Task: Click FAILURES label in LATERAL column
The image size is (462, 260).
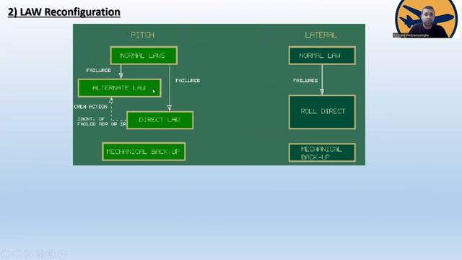Action: point(305,80)
